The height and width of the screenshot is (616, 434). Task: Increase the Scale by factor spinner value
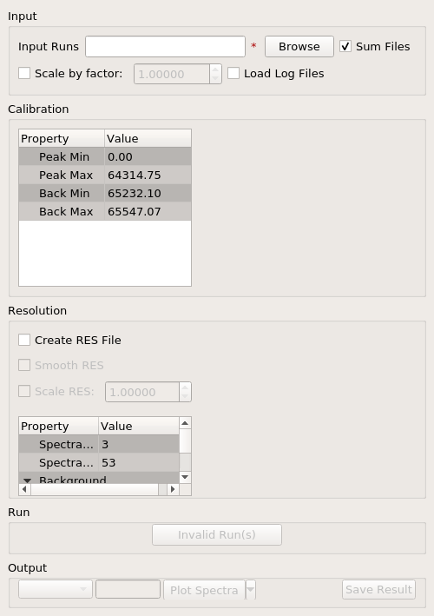coord(215,70)
